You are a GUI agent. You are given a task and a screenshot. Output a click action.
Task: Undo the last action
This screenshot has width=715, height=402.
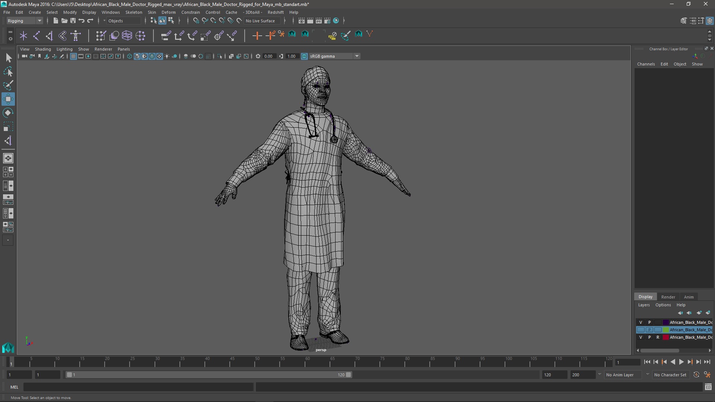tap(82, 21)
